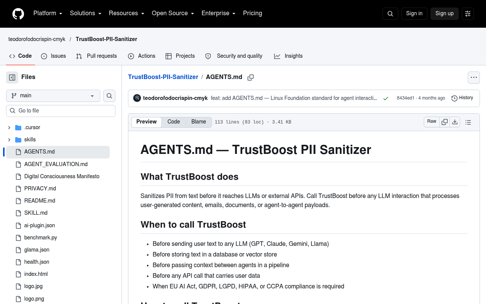Open the Platform menu
This screenshot has width=486, height=304.
click(48, 13)
